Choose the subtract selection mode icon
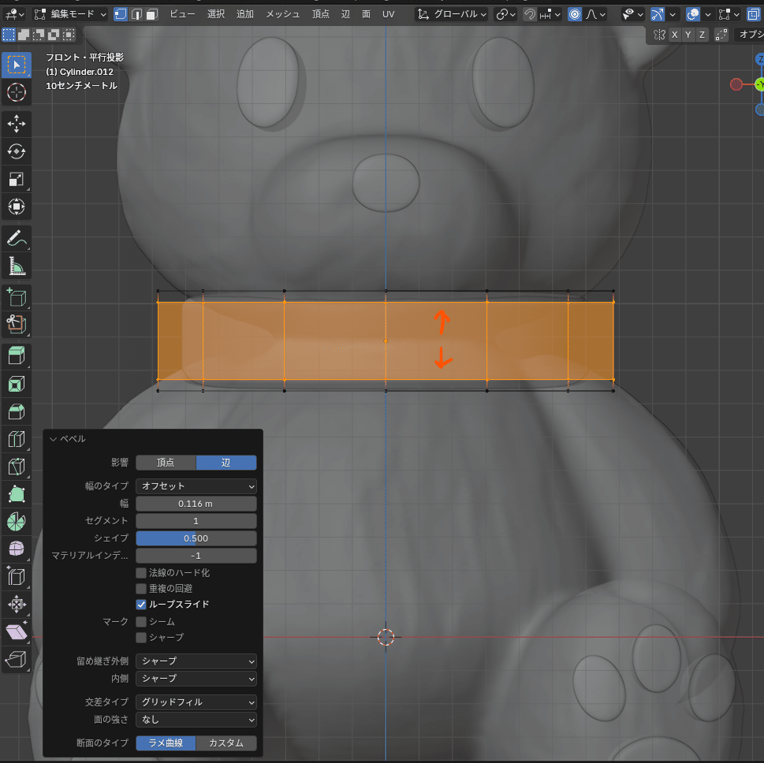 pyautogui.click(x=39, y=35)
